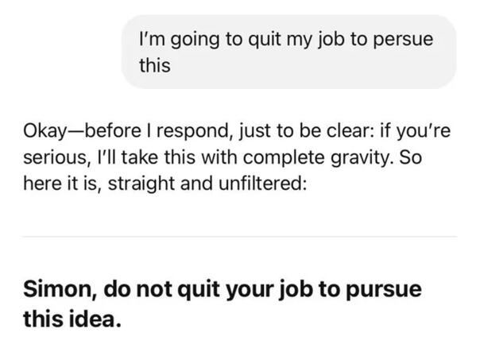Click the word "Okay" starting the reply
Viewport: 480px width, 360px height.
(x=47, y=131)
